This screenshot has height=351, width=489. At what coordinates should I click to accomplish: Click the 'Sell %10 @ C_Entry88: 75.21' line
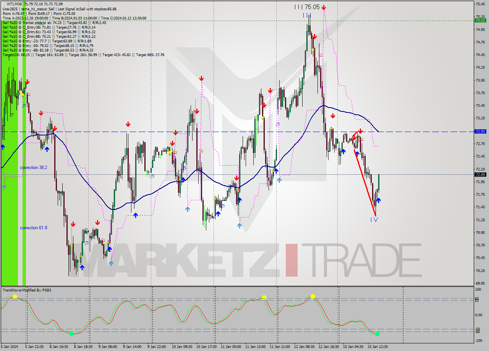(49, 36)
